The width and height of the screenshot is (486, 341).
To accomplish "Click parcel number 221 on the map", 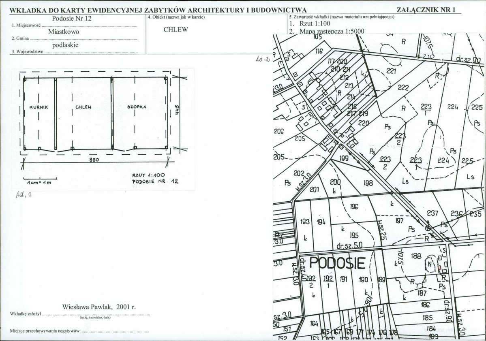I will pyautogui.click(x=391, y=71).
